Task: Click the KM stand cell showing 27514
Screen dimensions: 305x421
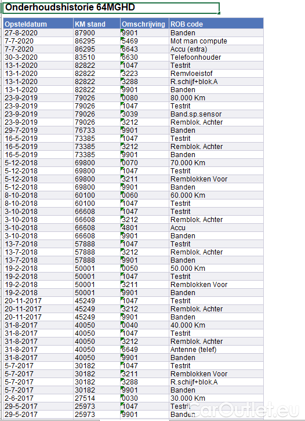Action: coord(97,398)
